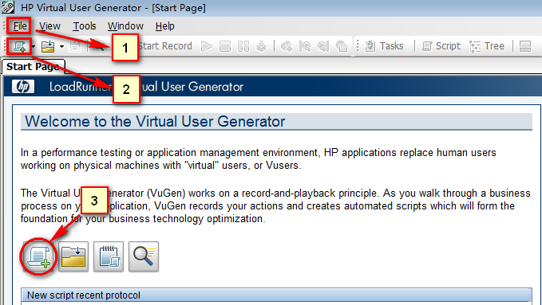Click the last icon before Tasks
Screen dimensions: 542x305
pos(342,46)
